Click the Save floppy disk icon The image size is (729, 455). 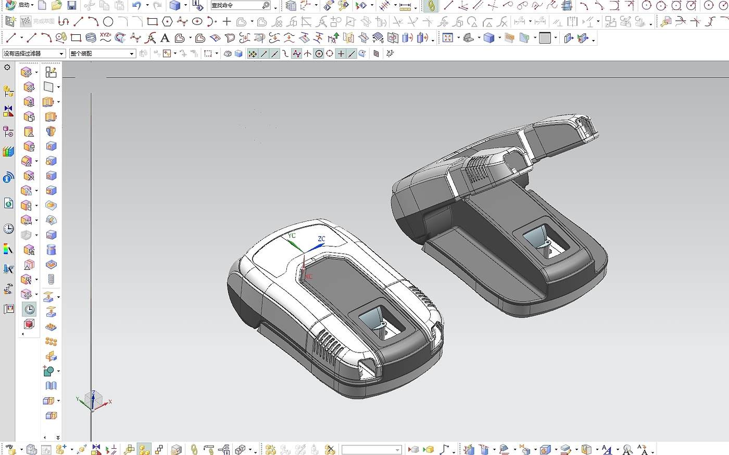[72, 6]
